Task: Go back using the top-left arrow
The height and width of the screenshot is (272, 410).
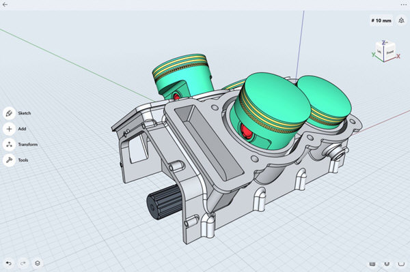Action: (5, 5)
